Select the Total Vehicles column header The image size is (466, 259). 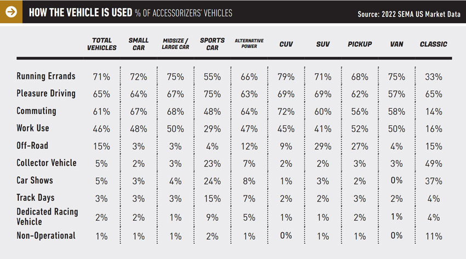click(x=102, y=44)
